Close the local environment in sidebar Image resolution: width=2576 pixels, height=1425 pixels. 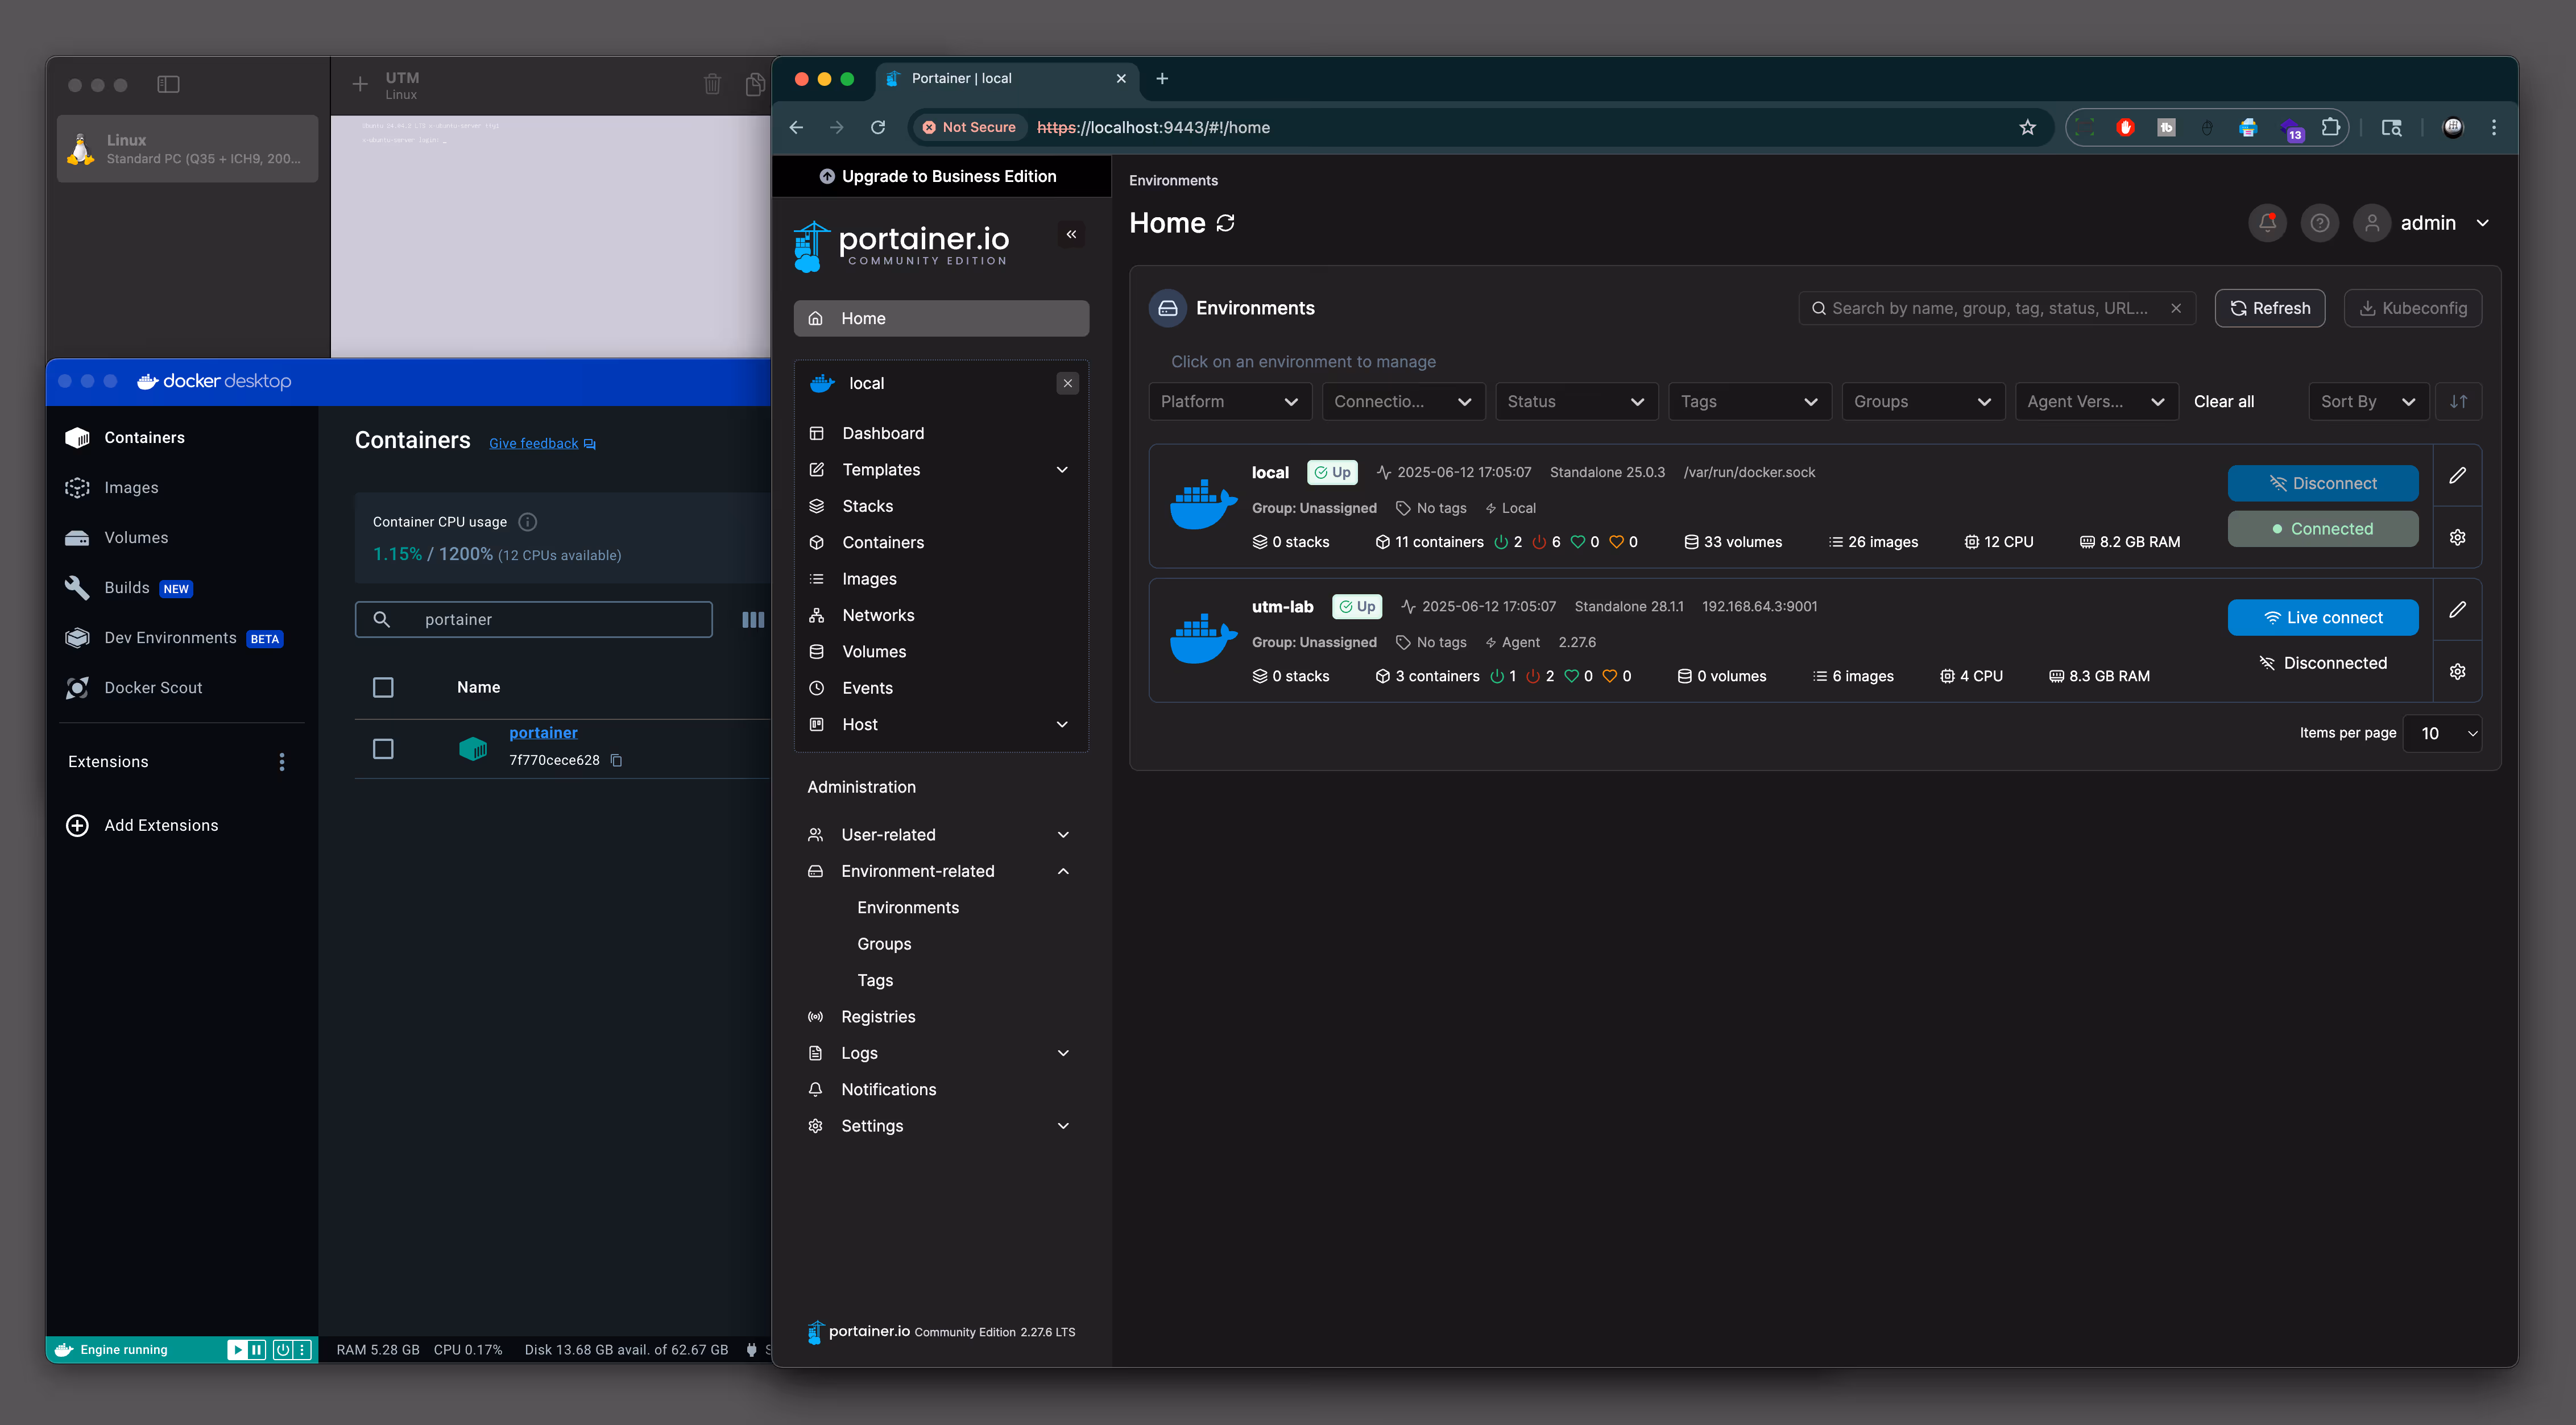coord(1068,384)
